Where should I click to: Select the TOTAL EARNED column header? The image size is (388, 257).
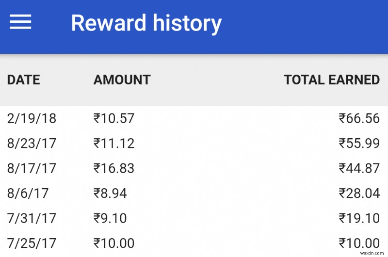331,80
